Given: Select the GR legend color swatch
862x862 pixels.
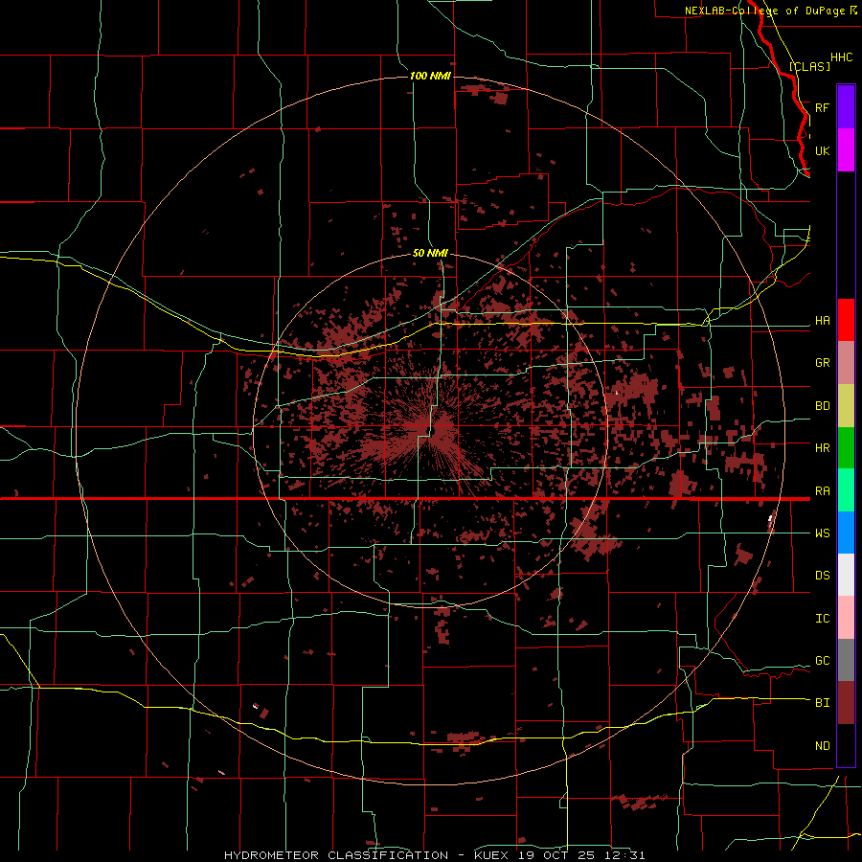Looking at the screenshot, I should coord(846,363).
